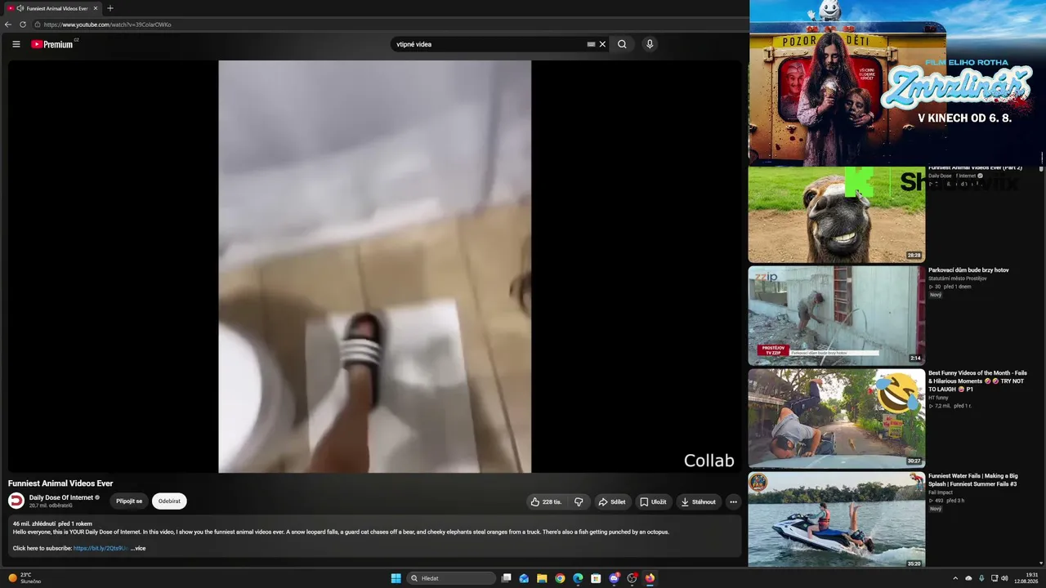Viewport: 1046px width, 588px height.
Task: Visit the Statutární město Prostějov channel
Action: click(x=957, y=278)
